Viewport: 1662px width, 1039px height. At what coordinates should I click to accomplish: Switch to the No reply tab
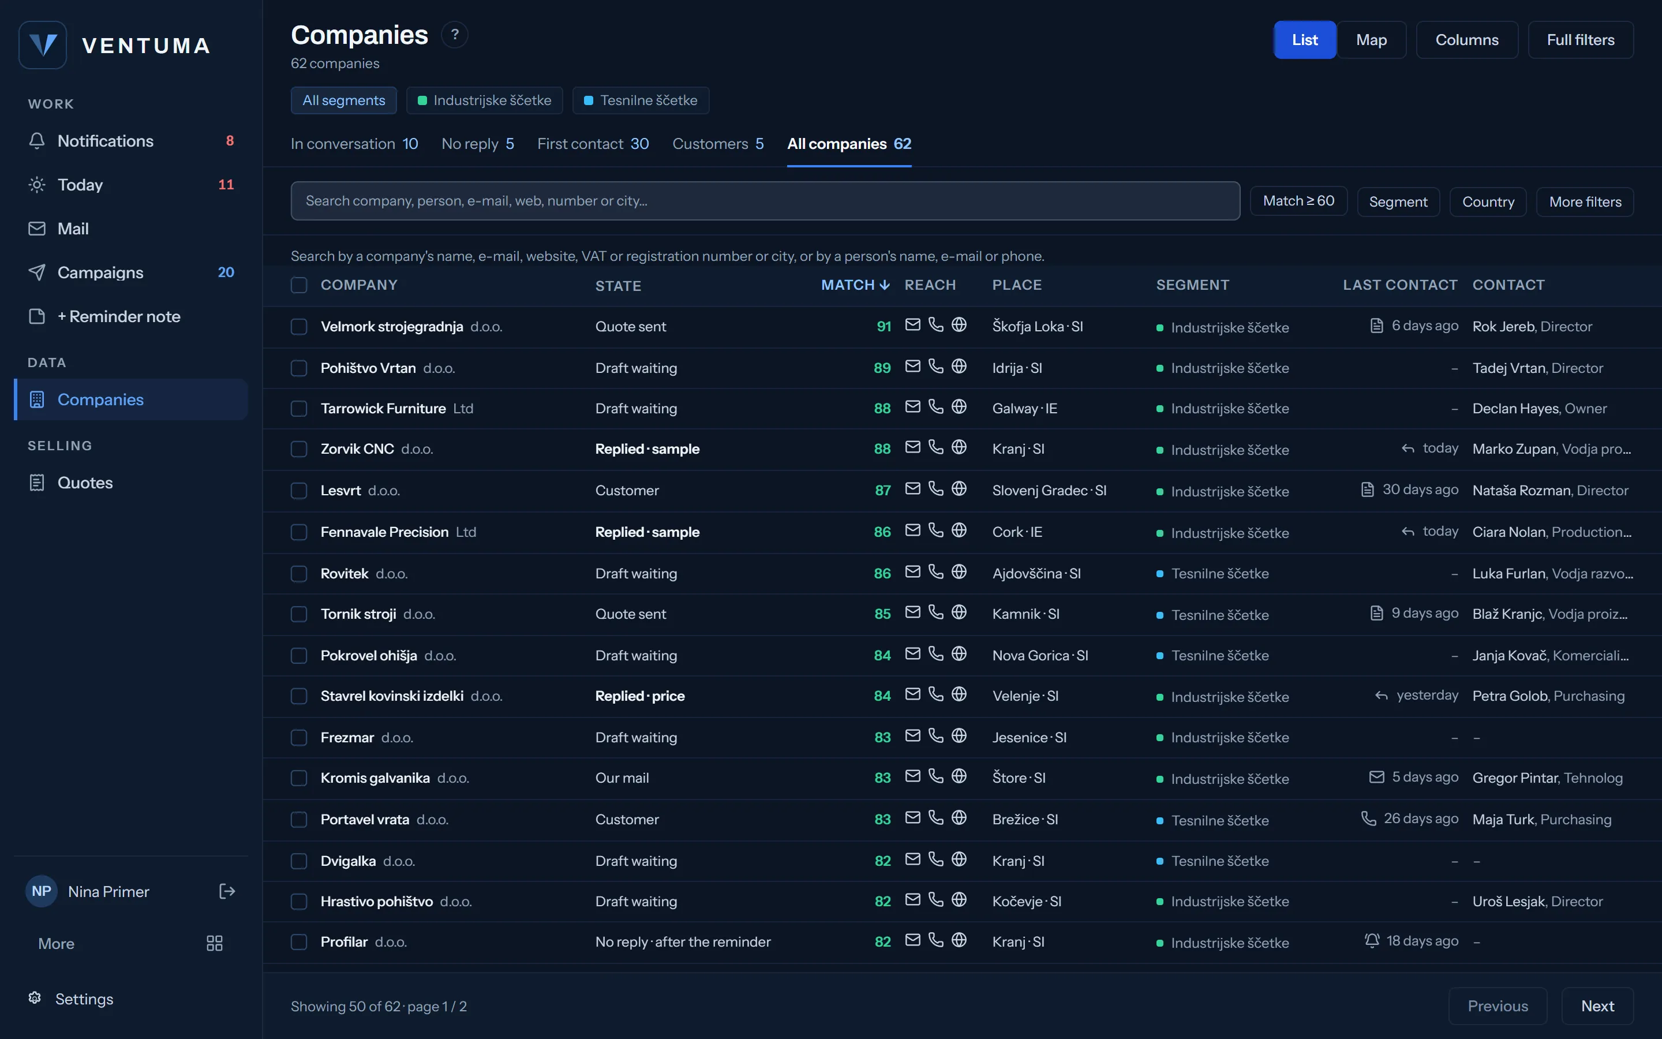477,144
